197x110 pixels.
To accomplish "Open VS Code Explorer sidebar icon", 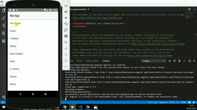I will point(4,10).
